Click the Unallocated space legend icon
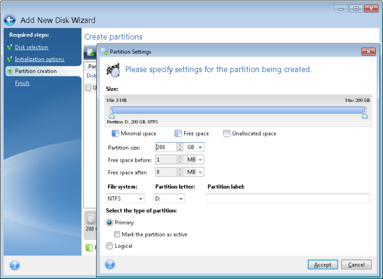Viewport: 383px width, 279px height. click(227, 134)
